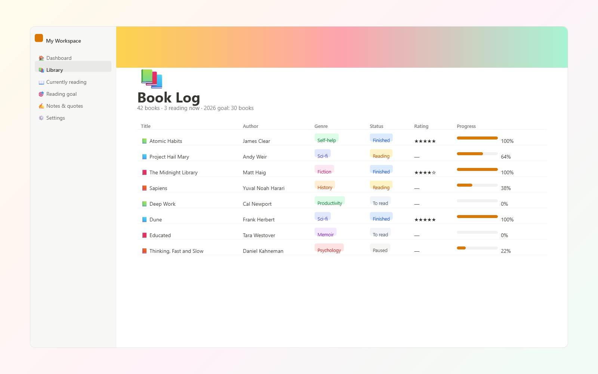Click the Atomic Habits title
The image size is (598, 374).
tap(166, 141)
